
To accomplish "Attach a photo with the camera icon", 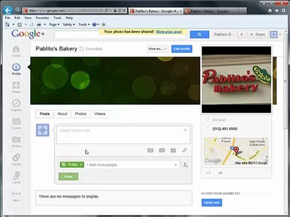I will pos(150,150).
